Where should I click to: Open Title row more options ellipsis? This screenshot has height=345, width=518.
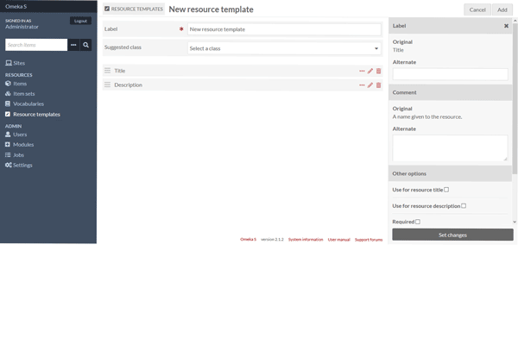pos(362,71)
